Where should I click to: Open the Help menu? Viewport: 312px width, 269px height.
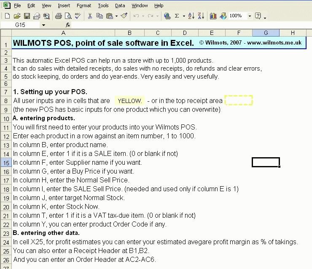[159, 5]
